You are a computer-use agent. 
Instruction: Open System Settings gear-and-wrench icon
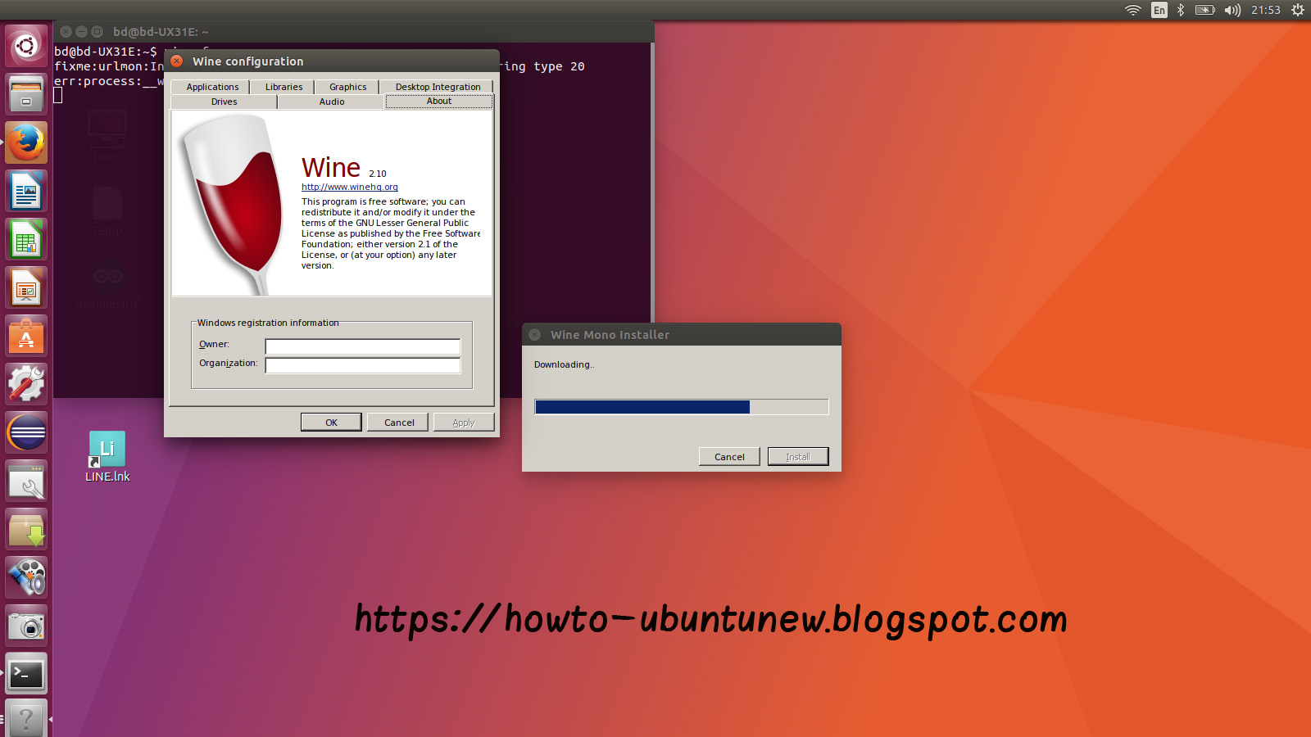coord(26,384)
